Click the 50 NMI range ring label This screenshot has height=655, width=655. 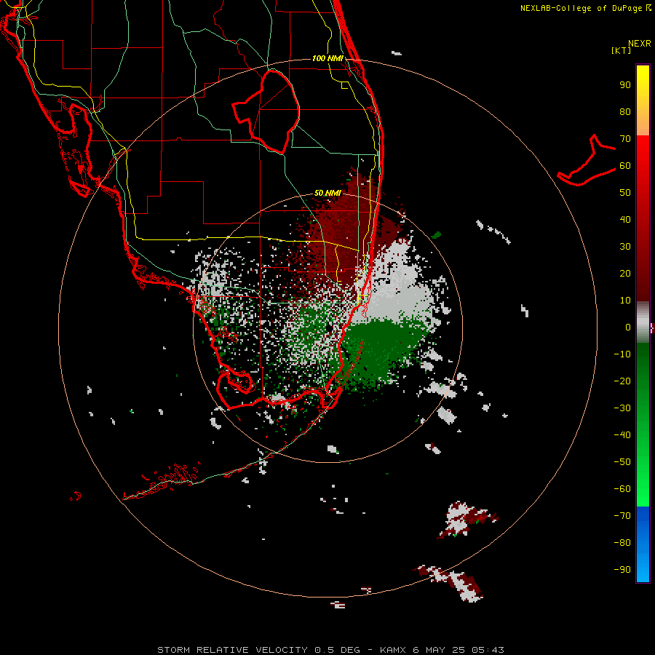(x=327, y=193)
